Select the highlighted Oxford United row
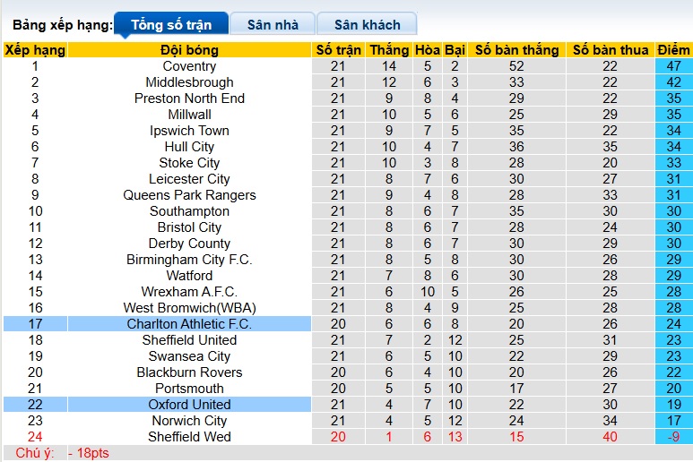Screen dimensions: 693x462 [189, 405]
